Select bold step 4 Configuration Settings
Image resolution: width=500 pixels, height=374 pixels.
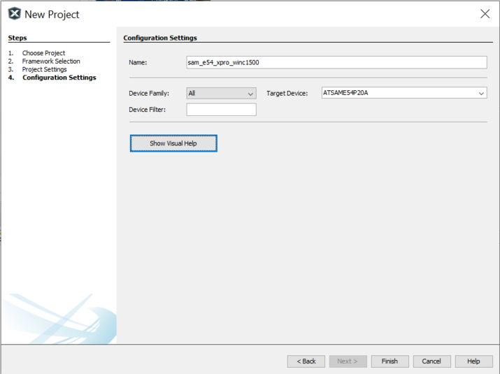pos(59,78)
